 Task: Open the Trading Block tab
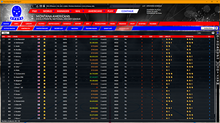click(91, 28)
